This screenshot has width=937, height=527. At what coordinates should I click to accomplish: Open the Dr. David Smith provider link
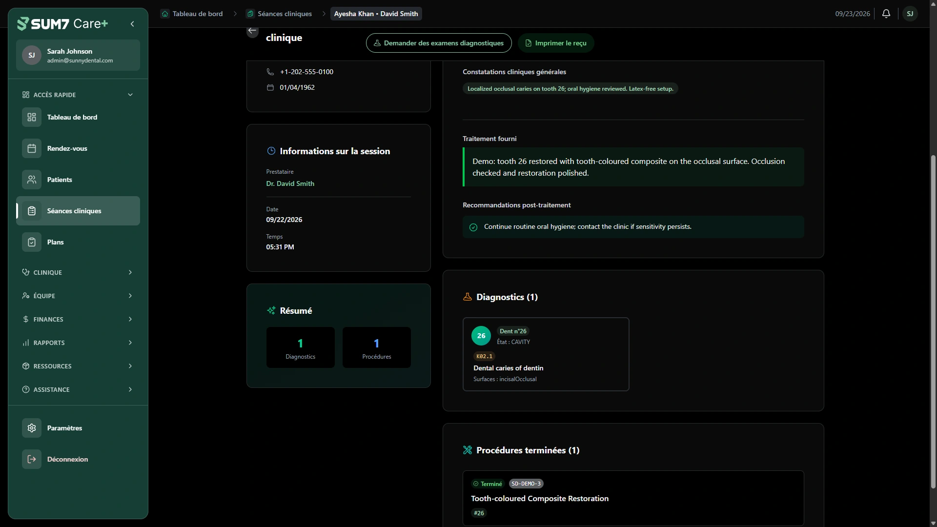(x=290, y=183)
